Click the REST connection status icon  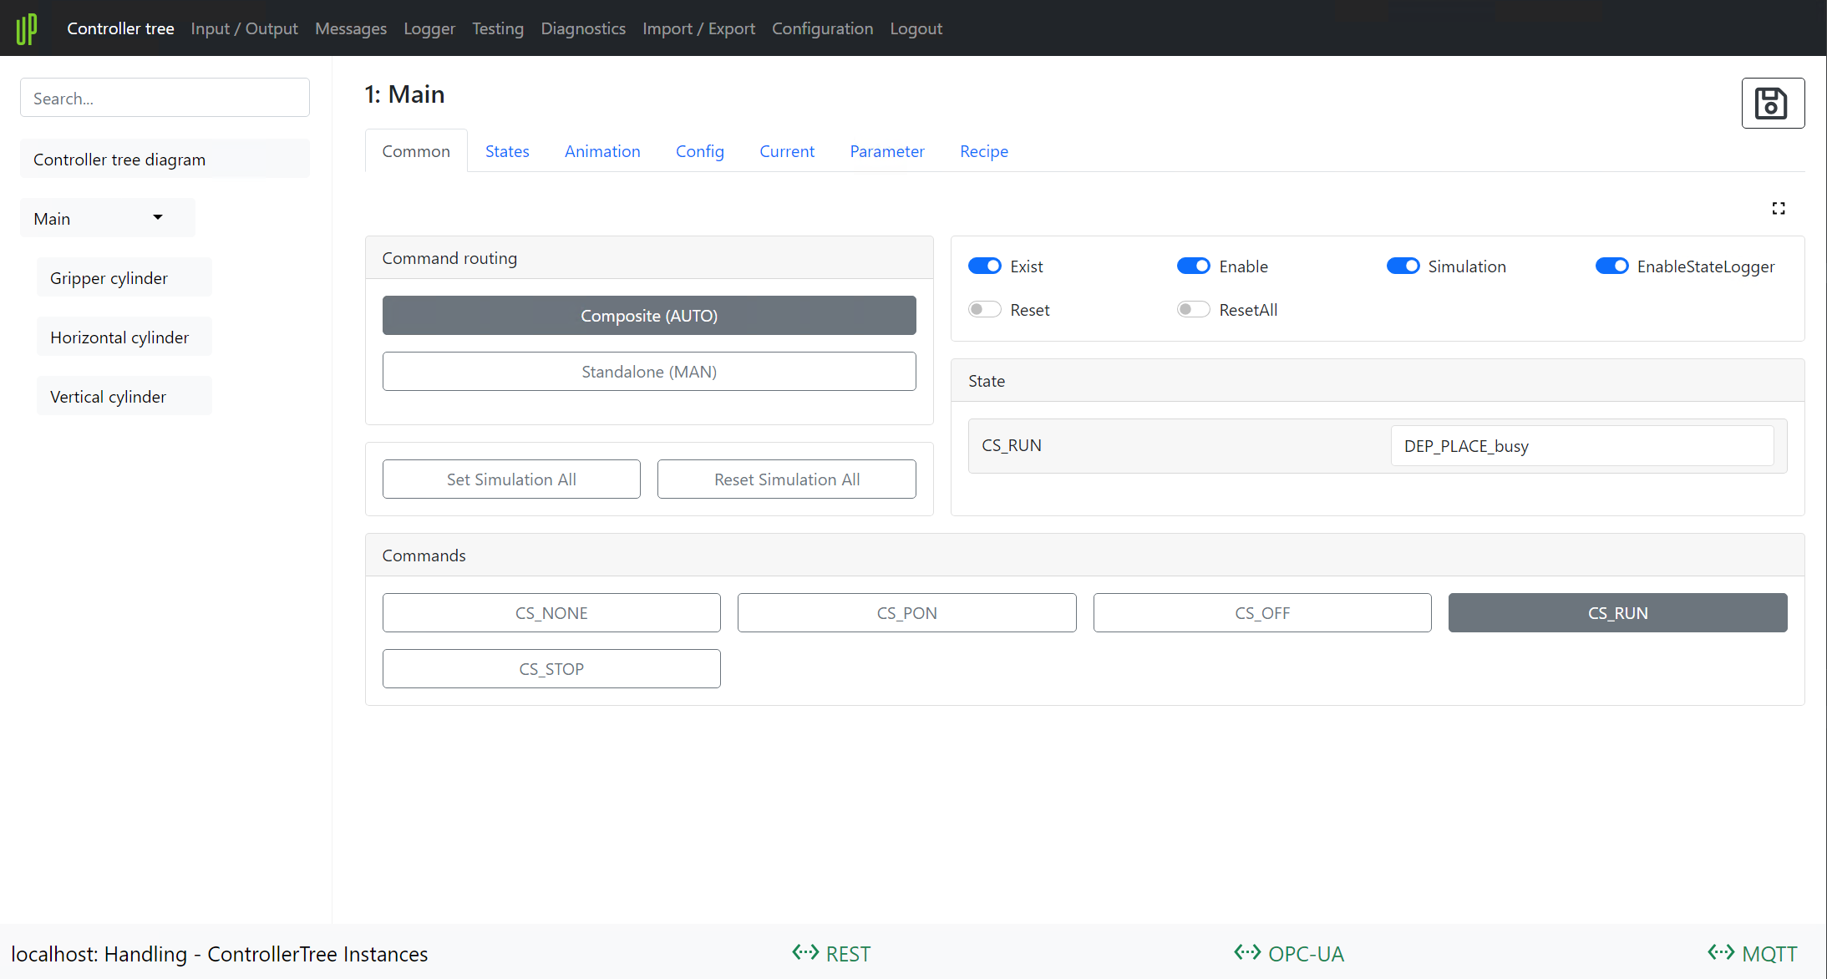[x=805, y=952]
